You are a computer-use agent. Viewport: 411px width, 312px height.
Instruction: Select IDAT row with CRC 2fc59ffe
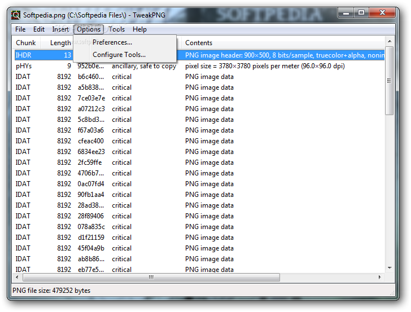(199, 162)
